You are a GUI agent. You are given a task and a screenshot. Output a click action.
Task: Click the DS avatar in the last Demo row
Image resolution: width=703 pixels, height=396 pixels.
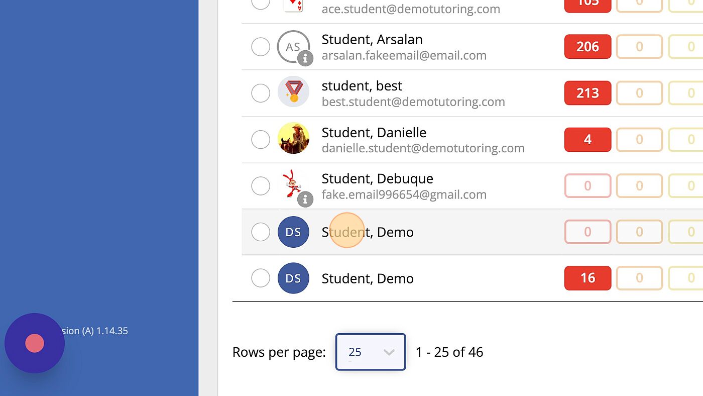[x=293, y=278]
